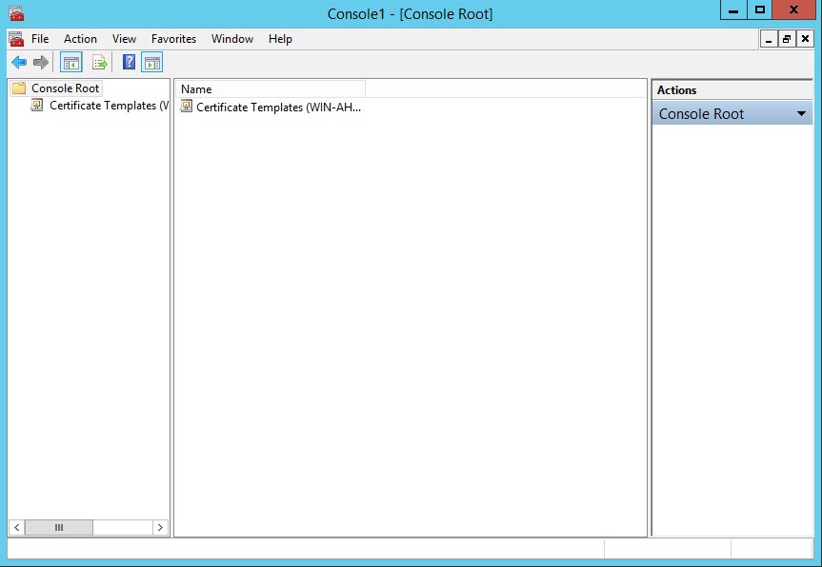Click the MMC icon in the title bar
This screenshot has width=822, height=567.
(x=16, y=13)
